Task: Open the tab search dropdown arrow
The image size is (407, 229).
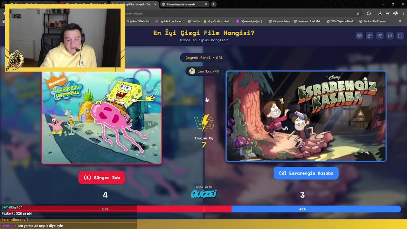Action: tap(4, 4)
